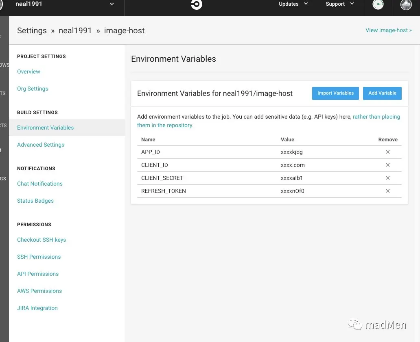The height and width of the screenshot is (342, 420).
Task: Click Settings in the breadcrumb
Action: [x=32, y=31]
